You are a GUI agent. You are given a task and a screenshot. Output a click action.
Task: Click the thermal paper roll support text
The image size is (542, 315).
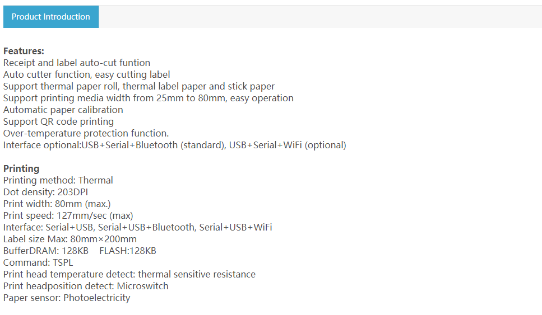(139, 86)
